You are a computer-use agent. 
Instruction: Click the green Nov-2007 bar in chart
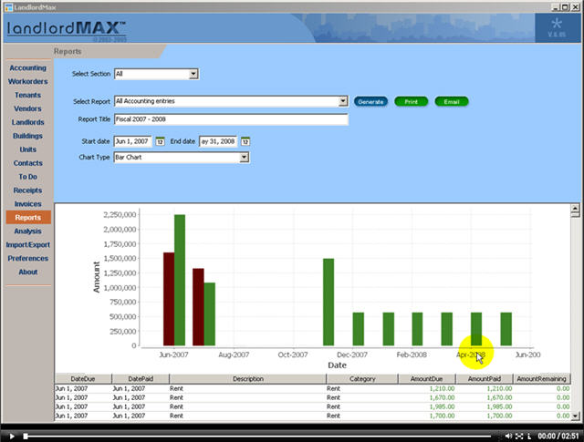(328, 302)
